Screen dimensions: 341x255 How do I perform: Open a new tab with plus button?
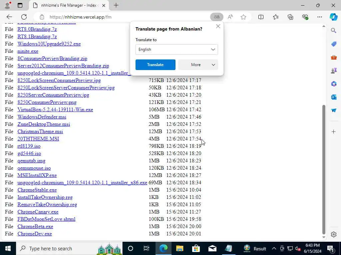tap(116, 5)
